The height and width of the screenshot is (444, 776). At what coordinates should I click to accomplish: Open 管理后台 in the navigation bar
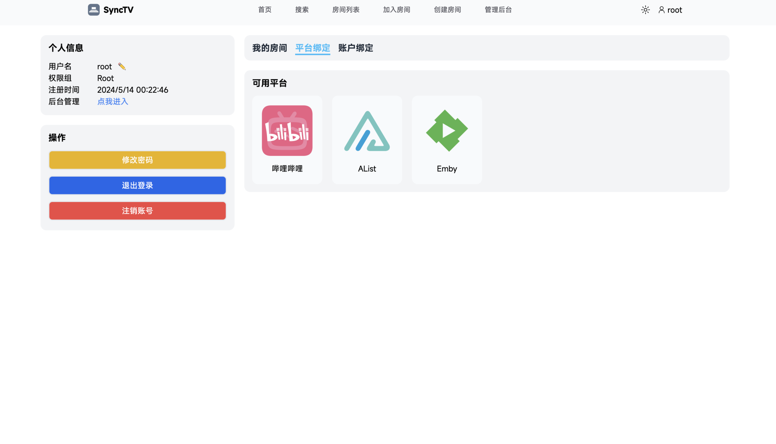[498, 9]
